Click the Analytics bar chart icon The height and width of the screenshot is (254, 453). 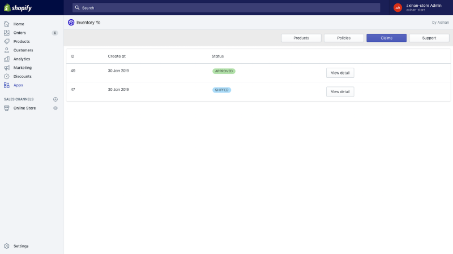point(7,59)
